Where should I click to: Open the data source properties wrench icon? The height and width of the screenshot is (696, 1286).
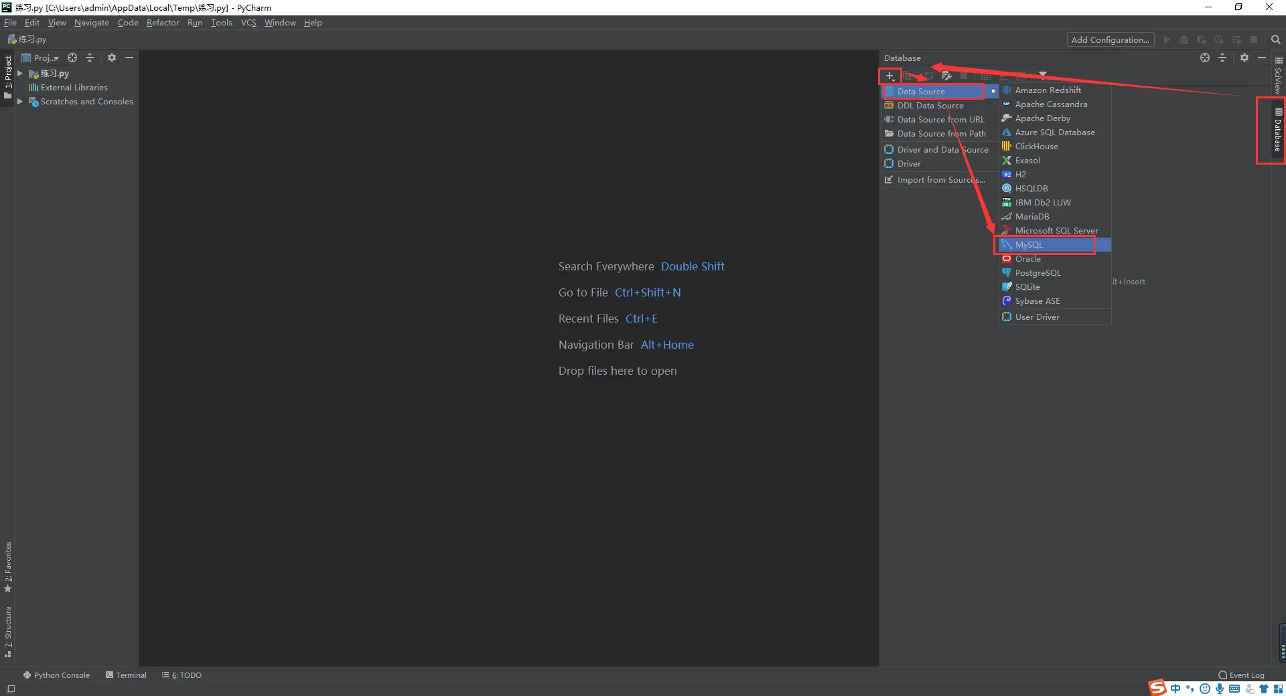946,76
